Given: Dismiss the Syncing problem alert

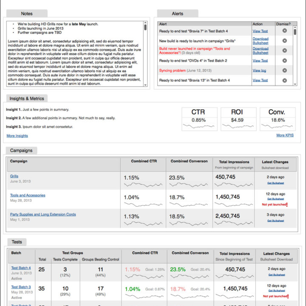Looking at the screenshot, I should pyautogui.click(x=284, y=70).
